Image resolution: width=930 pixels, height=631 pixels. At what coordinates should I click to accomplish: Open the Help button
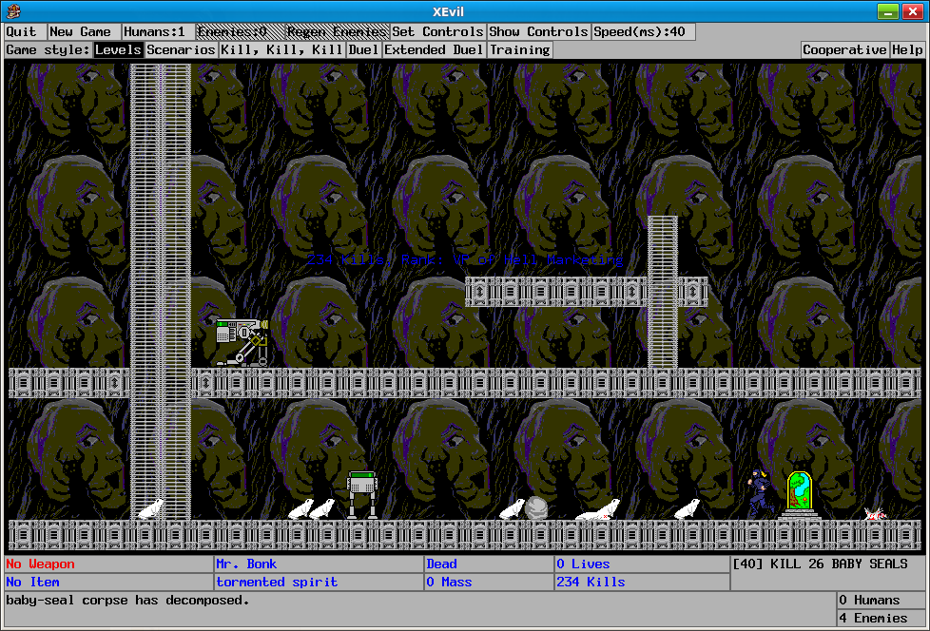(x=907, y=49)
